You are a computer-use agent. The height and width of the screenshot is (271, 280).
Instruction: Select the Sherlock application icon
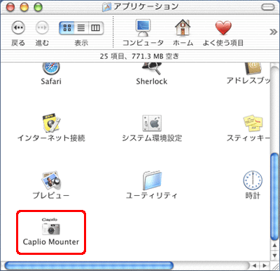(152, 69)
